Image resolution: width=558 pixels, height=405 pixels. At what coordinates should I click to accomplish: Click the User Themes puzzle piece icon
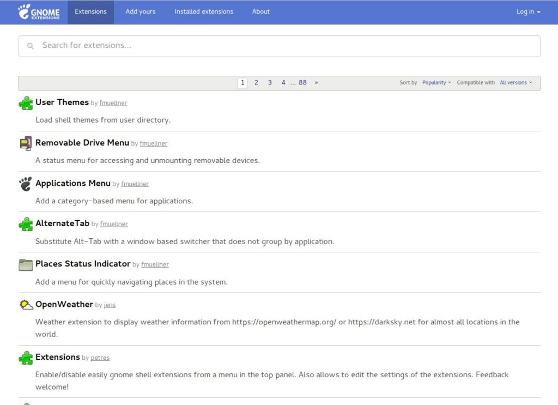26,103
